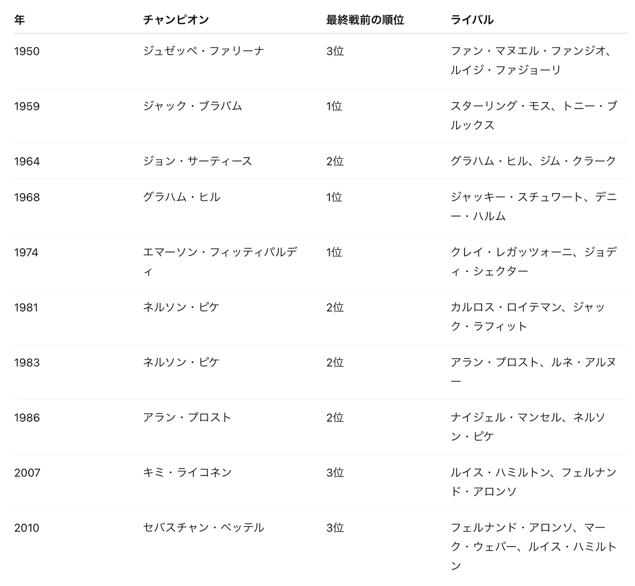Click エマーソン・フィッティパルディ champion cell
635x586 pixels.
tap(220, 262)
